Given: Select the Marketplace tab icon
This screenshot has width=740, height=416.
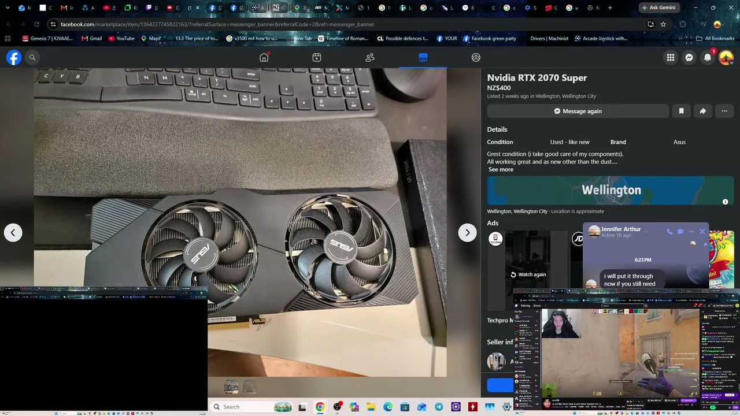Looking at the screenshot, I should click(423, 57).
